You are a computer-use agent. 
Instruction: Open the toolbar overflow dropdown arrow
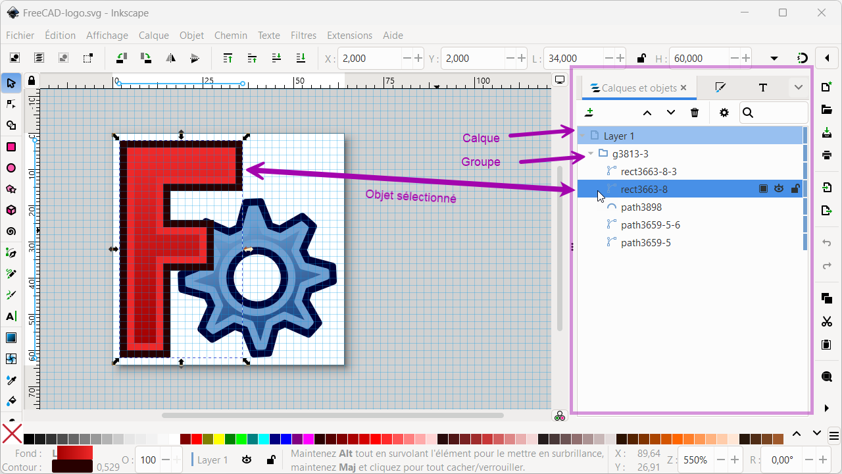[774, 59]
